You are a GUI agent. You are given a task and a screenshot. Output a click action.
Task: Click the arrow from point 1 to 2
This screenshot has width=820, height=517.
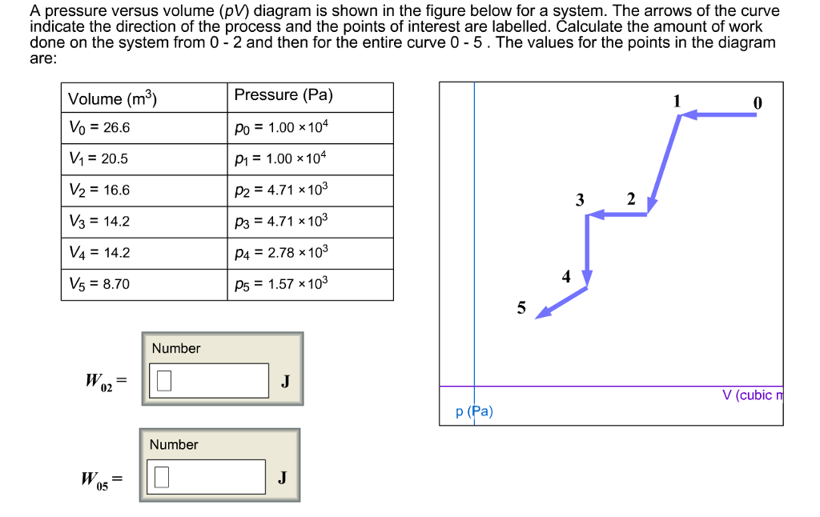664,163
